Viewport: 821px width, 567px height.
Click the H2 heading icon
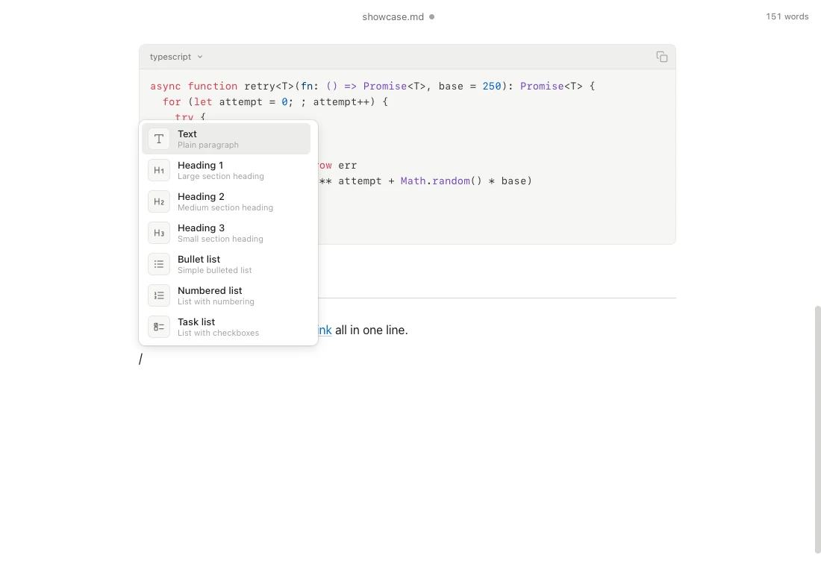(x=159, y=201)
